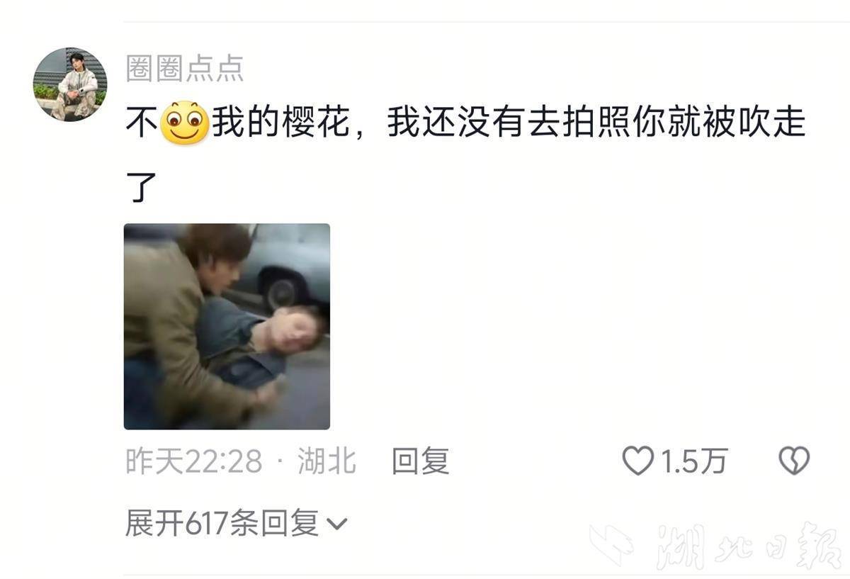This screenshot has height=579, width=850.
Task: Click the 湖北日报 watermark text
Action: click(x=747, y=546)
